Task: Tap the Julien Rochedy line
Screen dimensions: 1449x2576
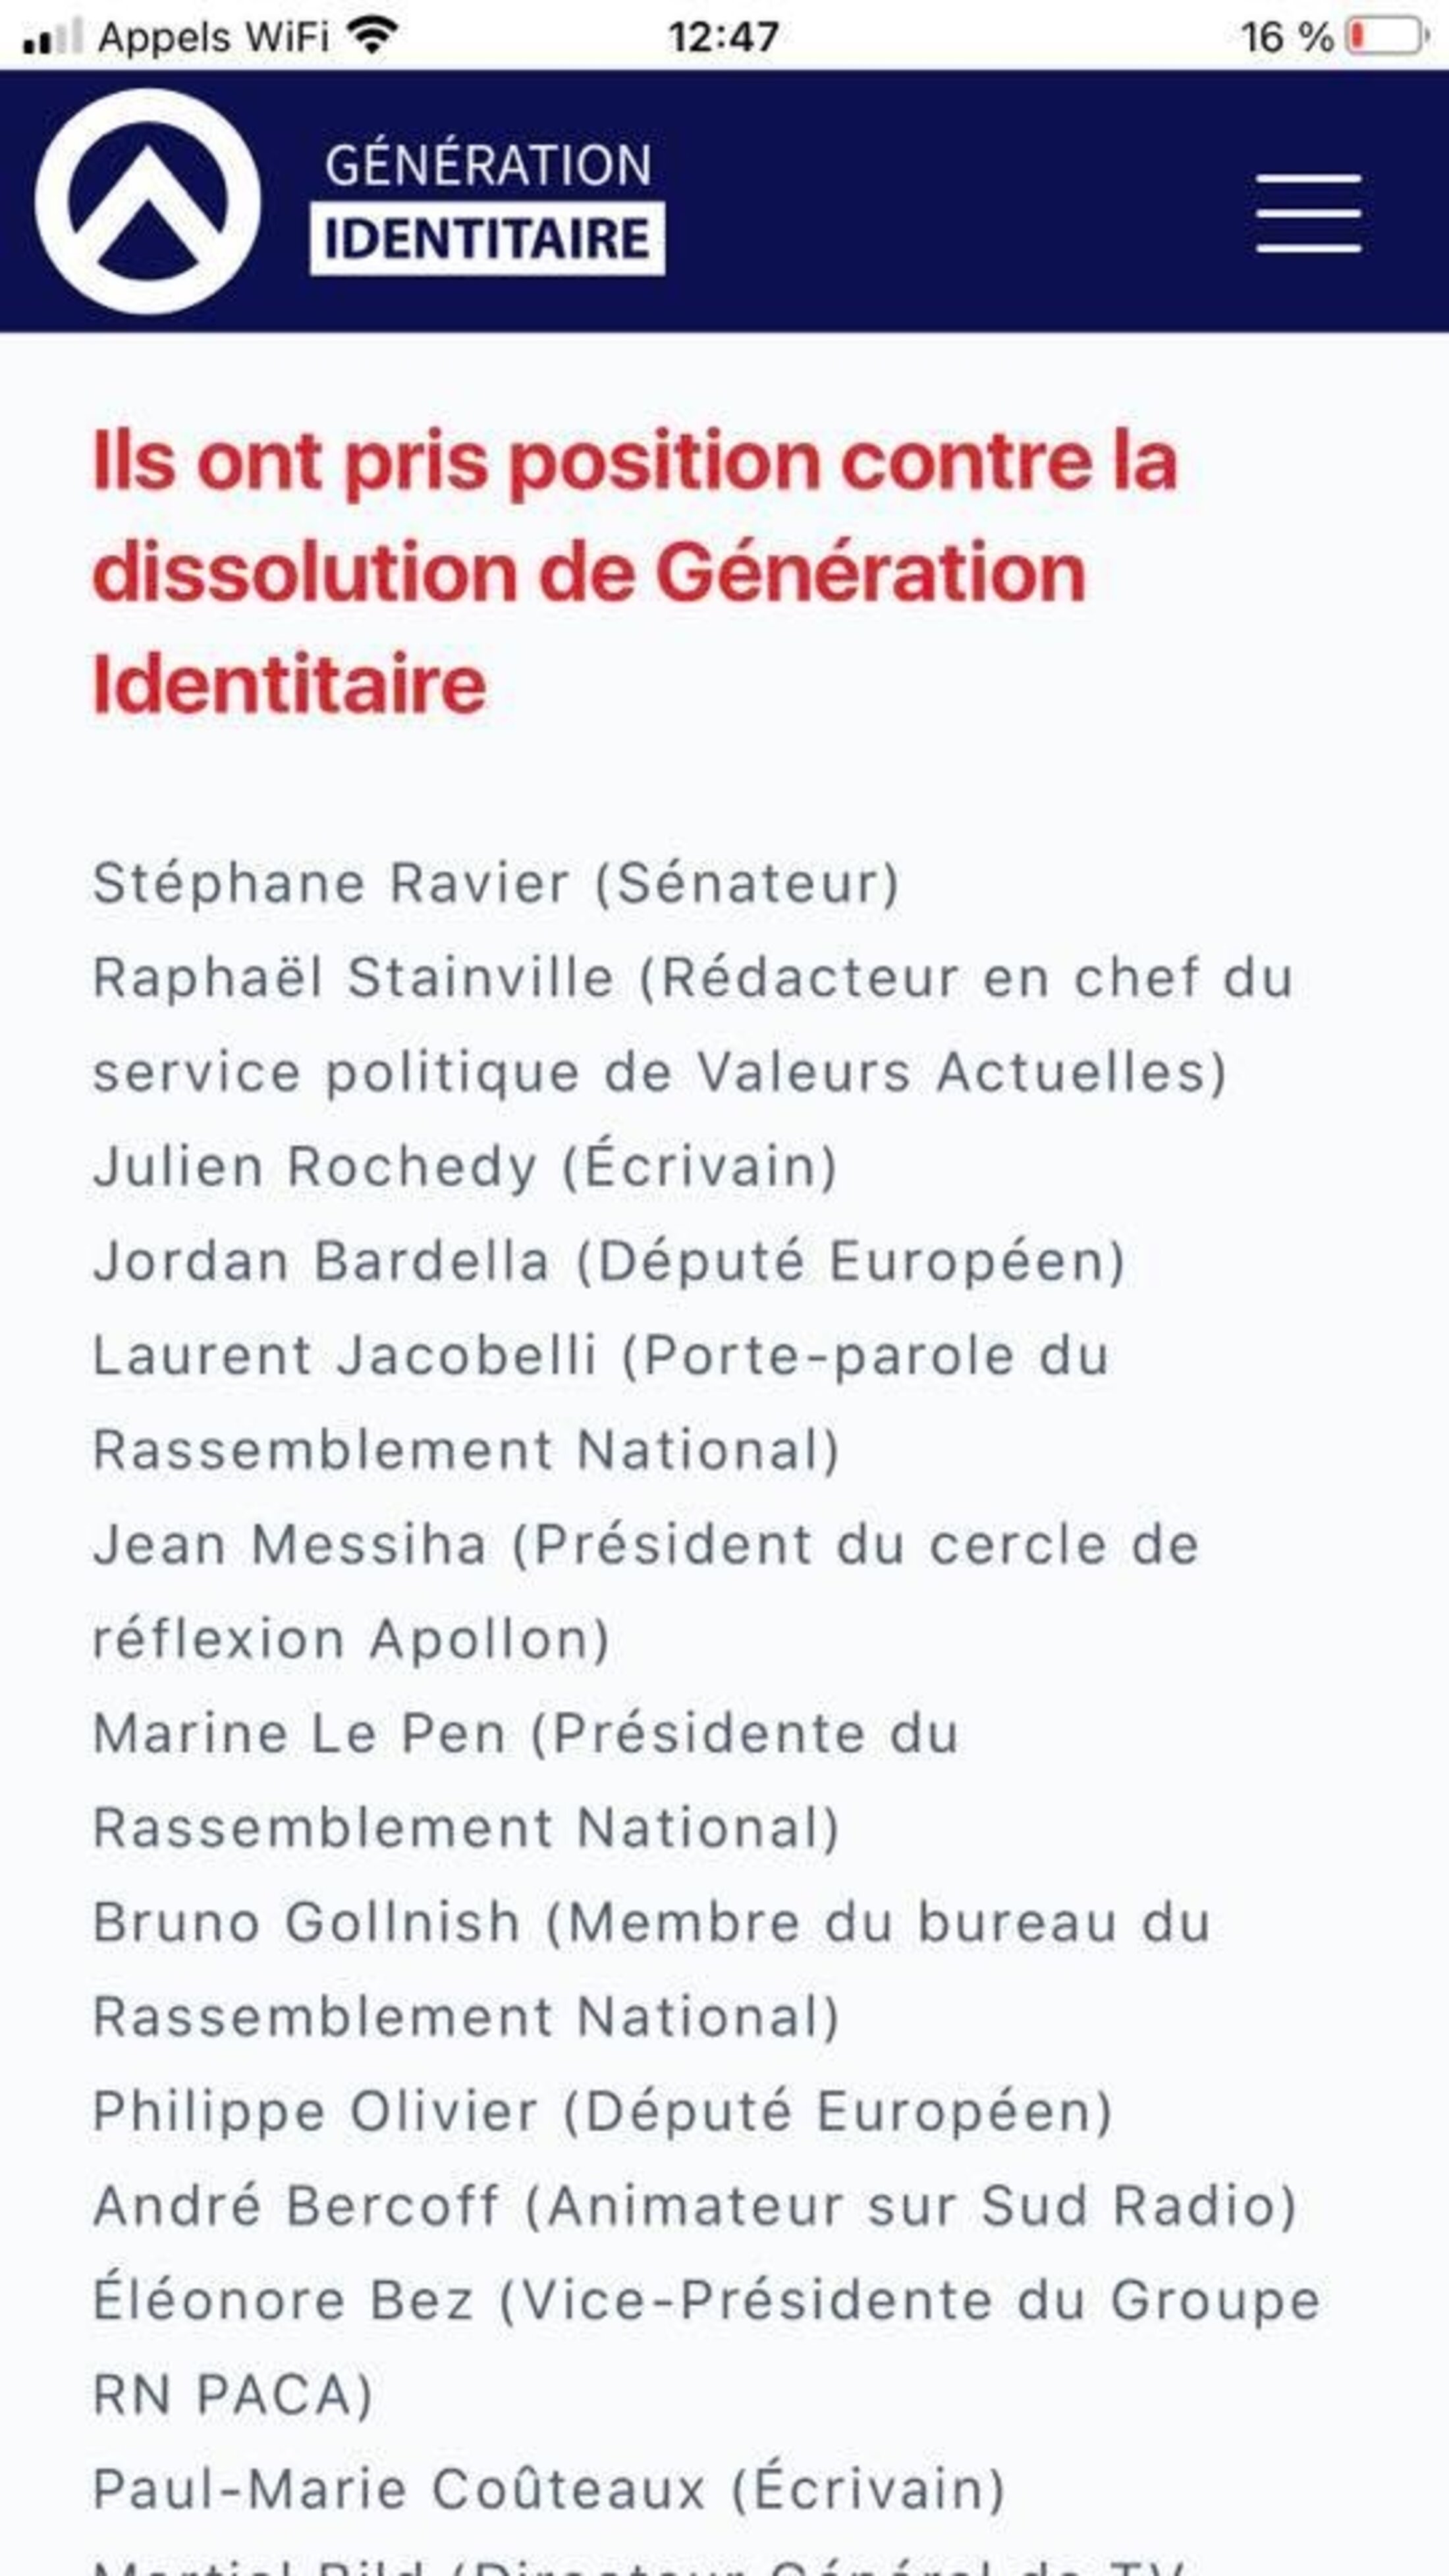Action: [x=465, y=1166]
